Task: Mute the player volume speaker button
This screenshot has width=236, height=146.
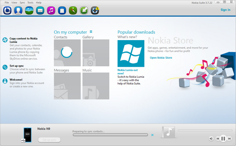Action: coord(211,138)
